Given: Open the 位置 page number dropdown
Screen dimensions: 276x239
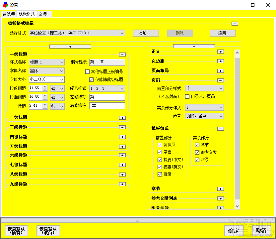Looking at the screenshot, I should [x=204, y=116].
